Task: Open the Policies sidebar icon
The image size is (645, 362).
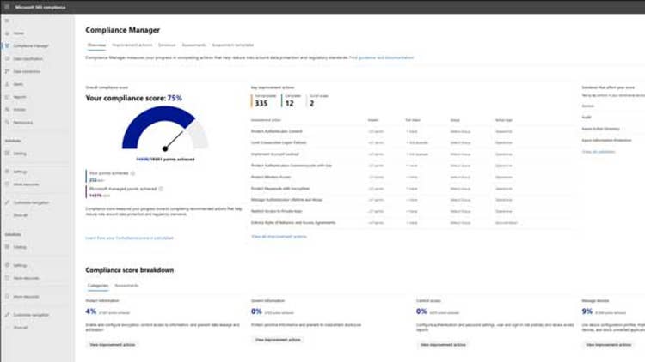Action: [6, 110]
